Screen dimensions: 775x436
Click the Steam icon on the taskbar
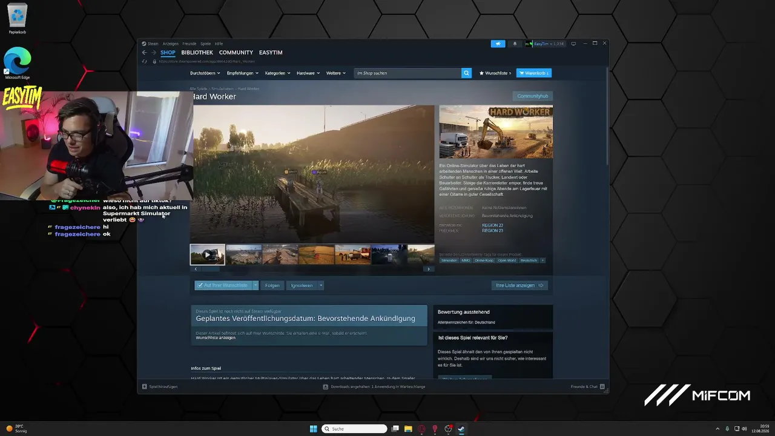[x=461, y=429]
